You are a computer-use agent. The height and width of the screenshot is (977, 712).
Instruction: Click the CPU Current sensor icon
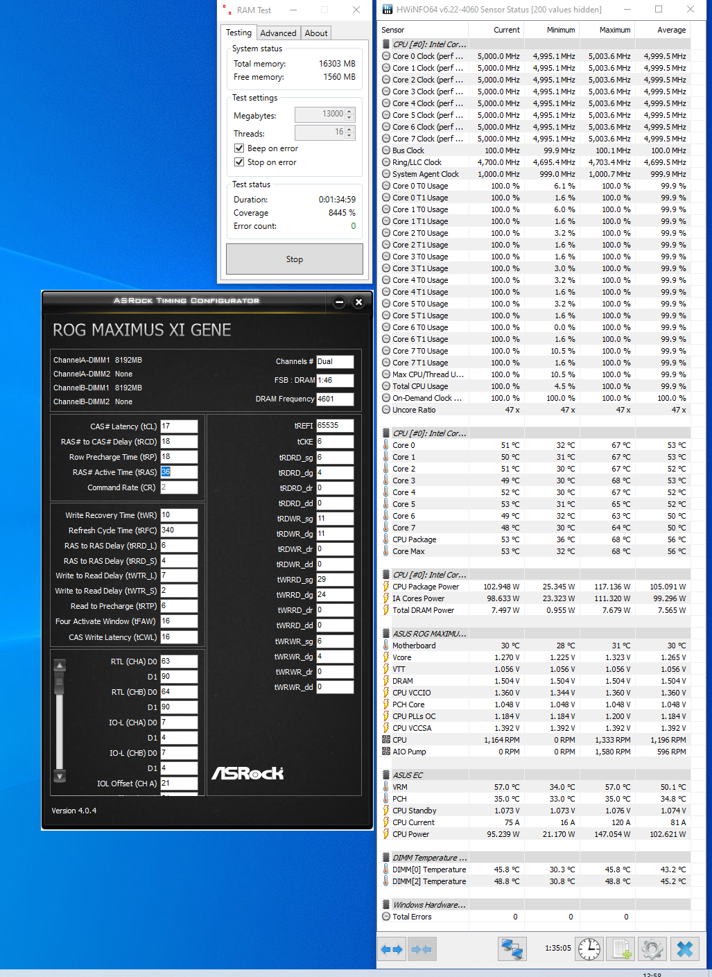(x=386, y=822)
